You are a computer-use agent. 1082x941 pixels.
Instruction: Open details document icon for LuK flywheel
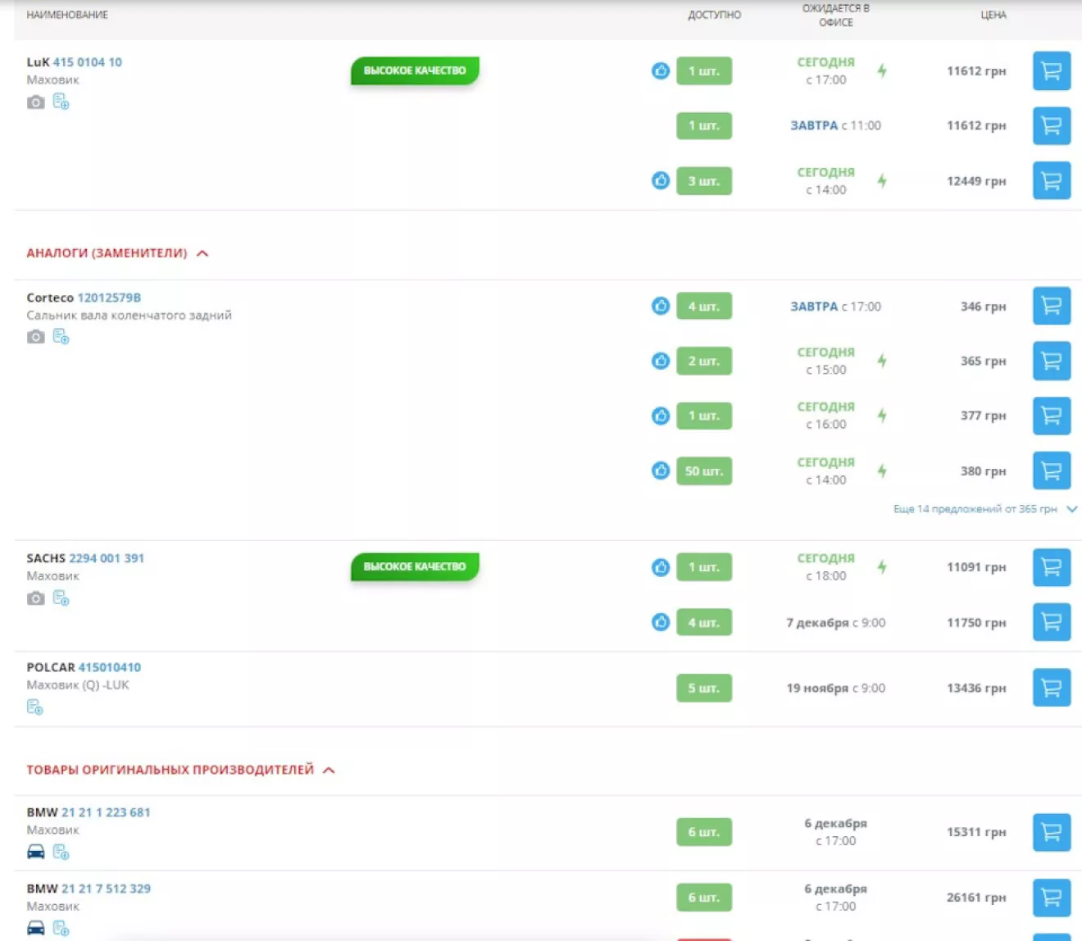pyautogui.click(x=61, y=102)
